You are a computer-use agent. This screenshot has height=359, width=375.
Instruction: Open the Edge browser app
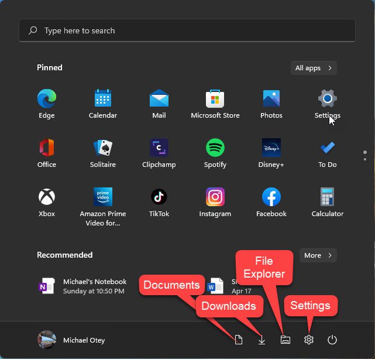pos(47,104)
